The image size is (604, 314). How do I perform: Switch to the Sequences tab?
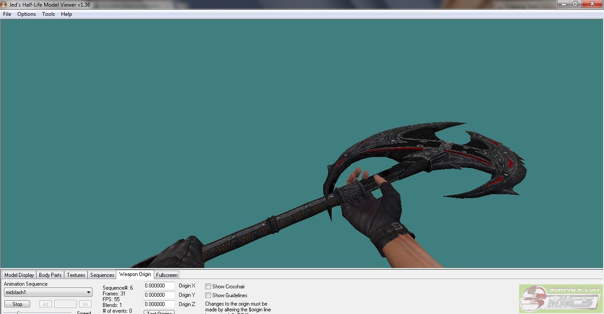[x=102, y=275]
